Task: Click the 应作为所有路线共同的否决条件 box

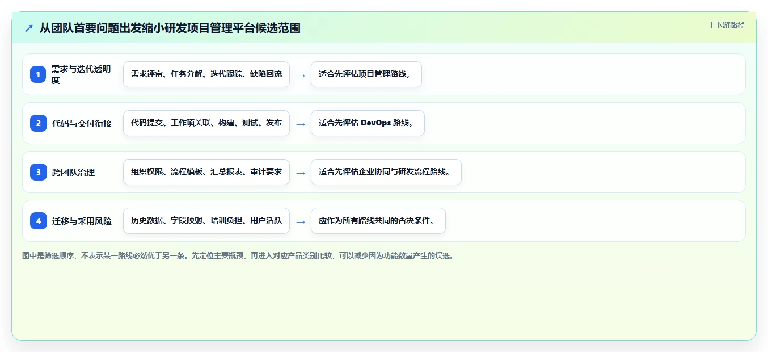Action: [378, 221]
